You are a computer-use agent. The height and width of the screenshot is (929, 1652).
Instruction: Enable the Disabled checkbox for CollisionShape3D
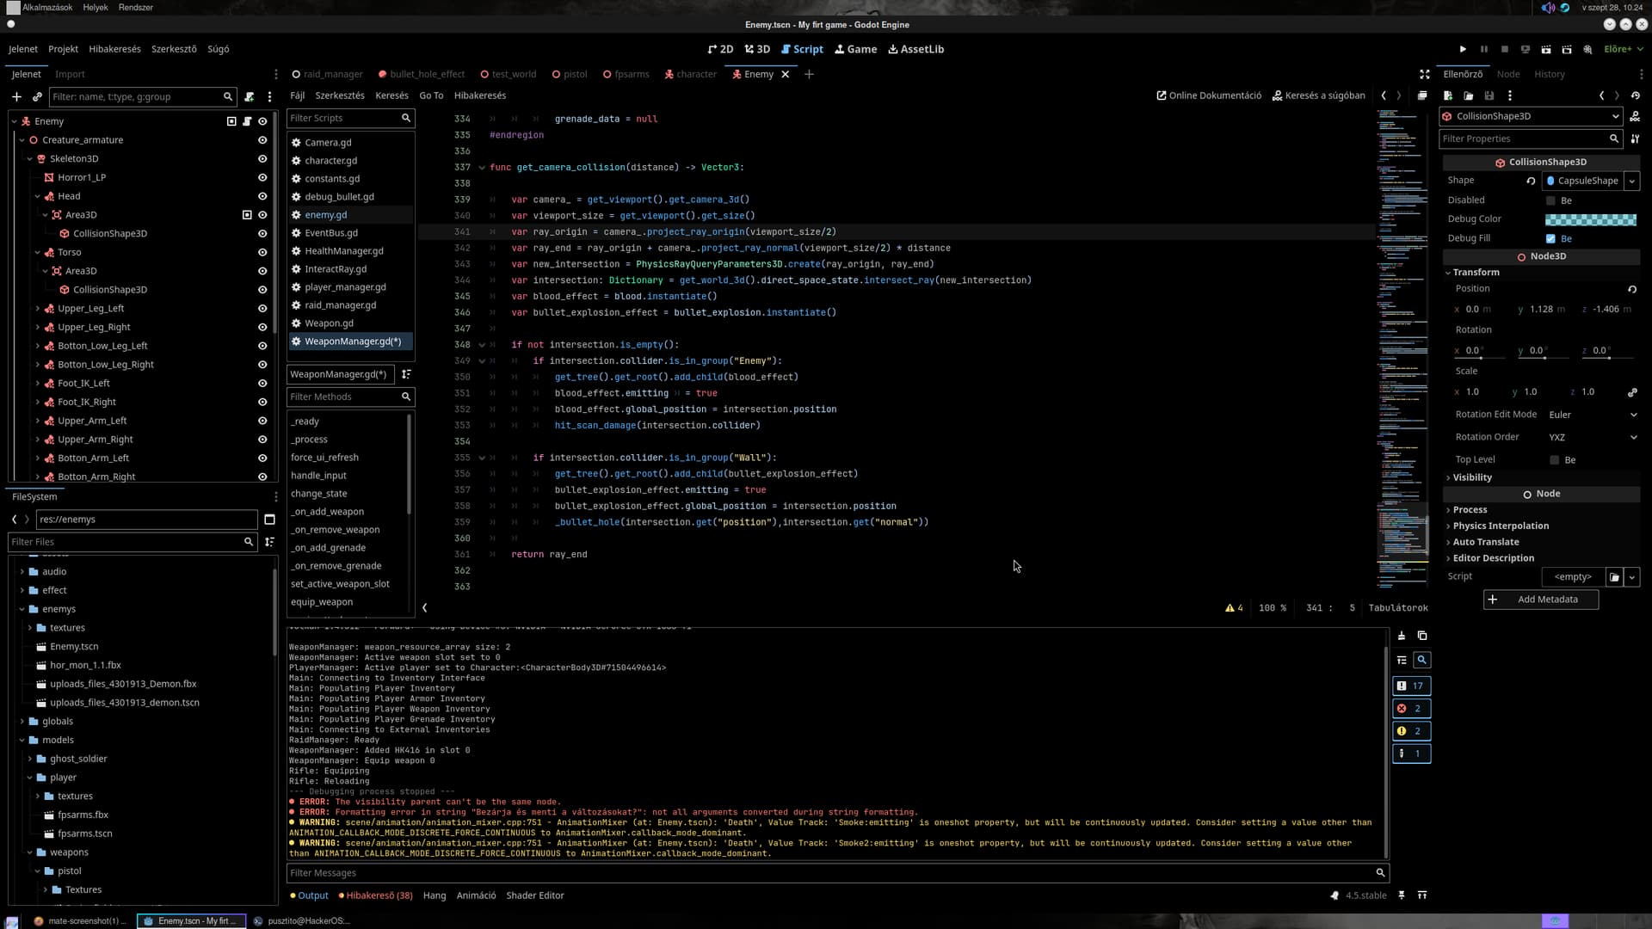pyautogui.click(x=1551, y=200)
